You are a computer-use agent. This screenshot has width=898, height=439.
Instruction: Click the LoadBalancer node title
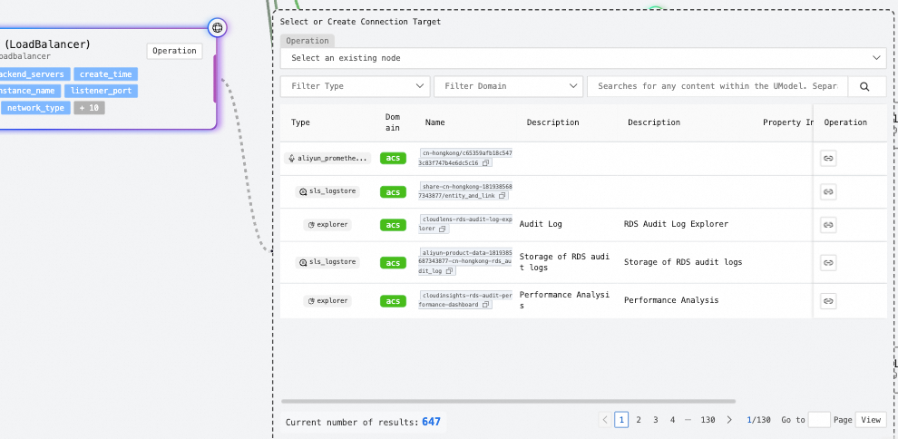tap(47, 44)
